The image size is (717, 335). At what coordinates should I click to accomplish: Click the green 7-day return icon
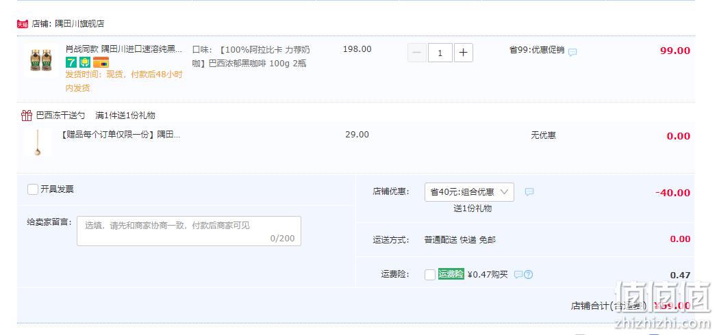[x=71, y=62]
